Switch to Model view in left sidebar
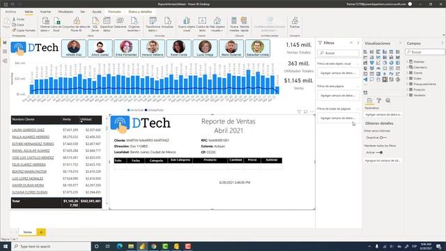The image size is (446, 251). 5,61
